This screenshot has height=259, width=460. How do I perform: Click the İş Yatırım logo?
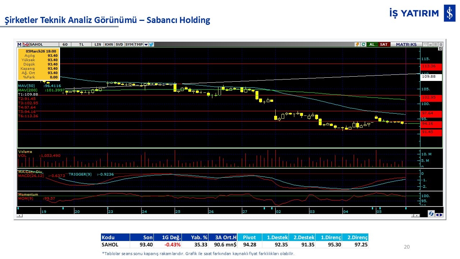point(422,14)
